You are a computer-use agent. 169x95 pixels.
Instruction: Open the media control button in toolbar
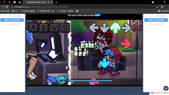162,7
